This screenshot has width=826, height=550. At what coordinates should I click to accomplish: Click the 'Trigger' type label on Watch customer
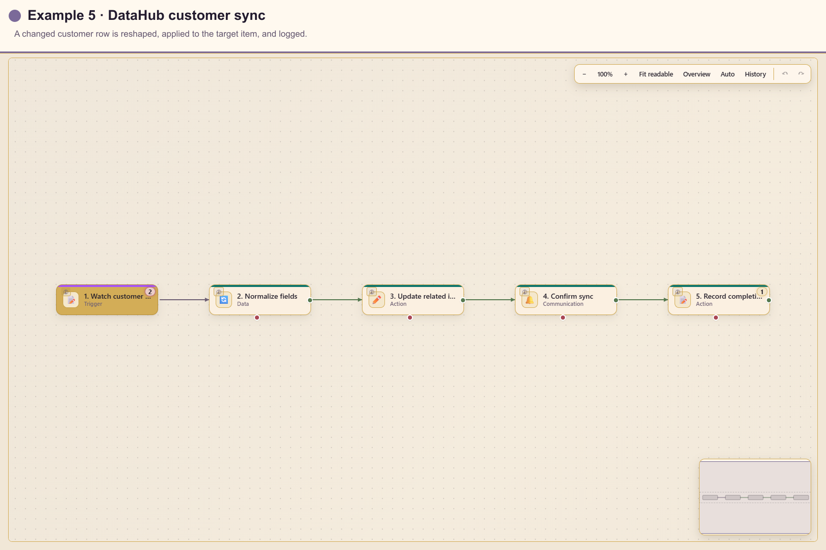[x=93, y=304]
